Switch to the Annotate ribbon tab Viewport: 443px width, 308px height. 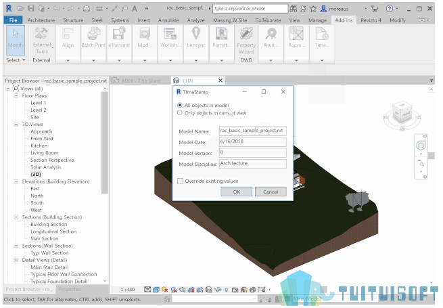pyautogui.click(x=168, y=20)
